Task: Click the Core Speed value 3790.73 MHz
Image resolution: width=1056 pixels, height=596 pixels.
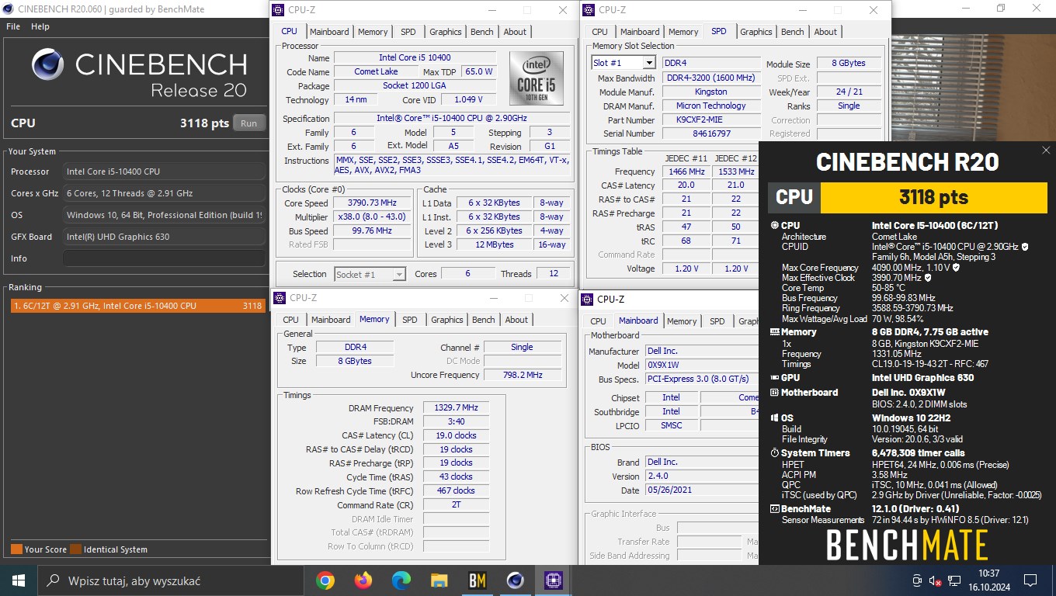Action: coord(372,203)
